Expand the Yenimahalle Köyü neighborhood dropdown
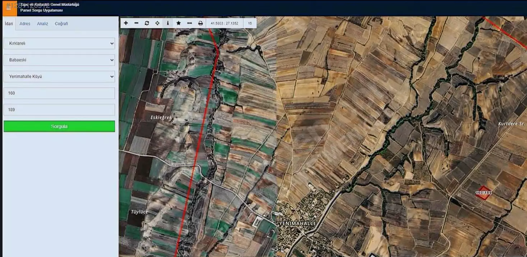Screen dimensions: 527x257 tap(59, 76)
